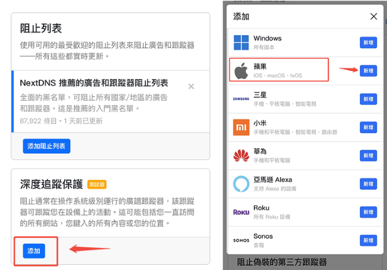
Task: Click 新增 button for 小米
Action: [x=368, y=127]
